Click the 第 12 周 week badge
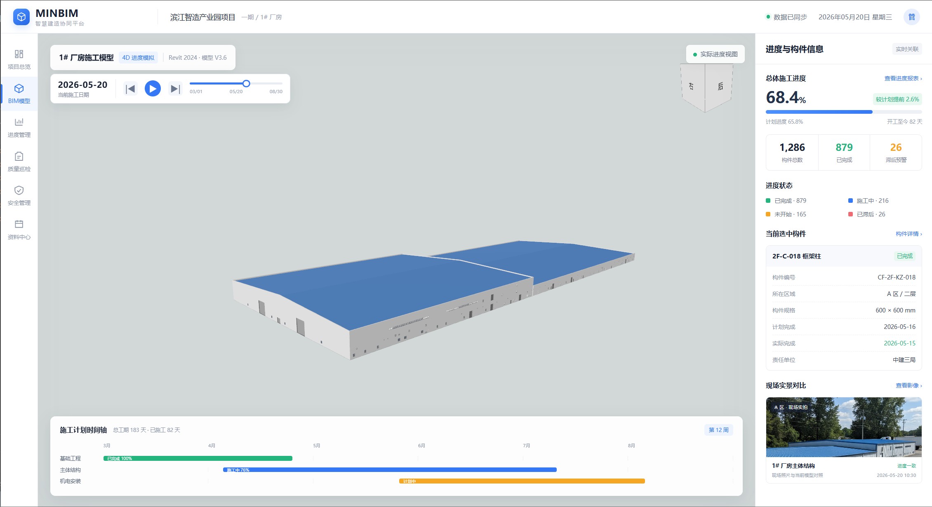 [x=718, y=430]
